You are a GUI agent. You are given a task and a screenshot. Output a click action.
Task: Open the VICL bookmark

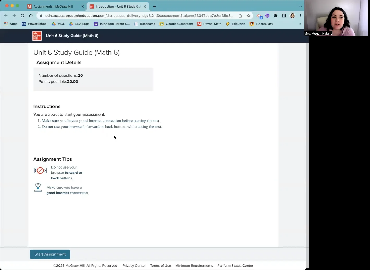(x=58, y=24)
